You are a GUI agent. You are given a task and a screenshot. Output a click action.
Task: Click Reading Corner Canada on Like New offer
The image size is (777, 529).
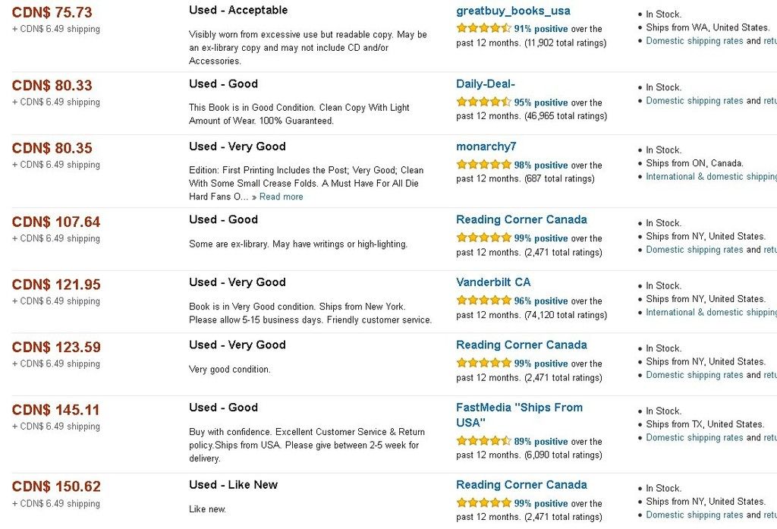[521, 485]
